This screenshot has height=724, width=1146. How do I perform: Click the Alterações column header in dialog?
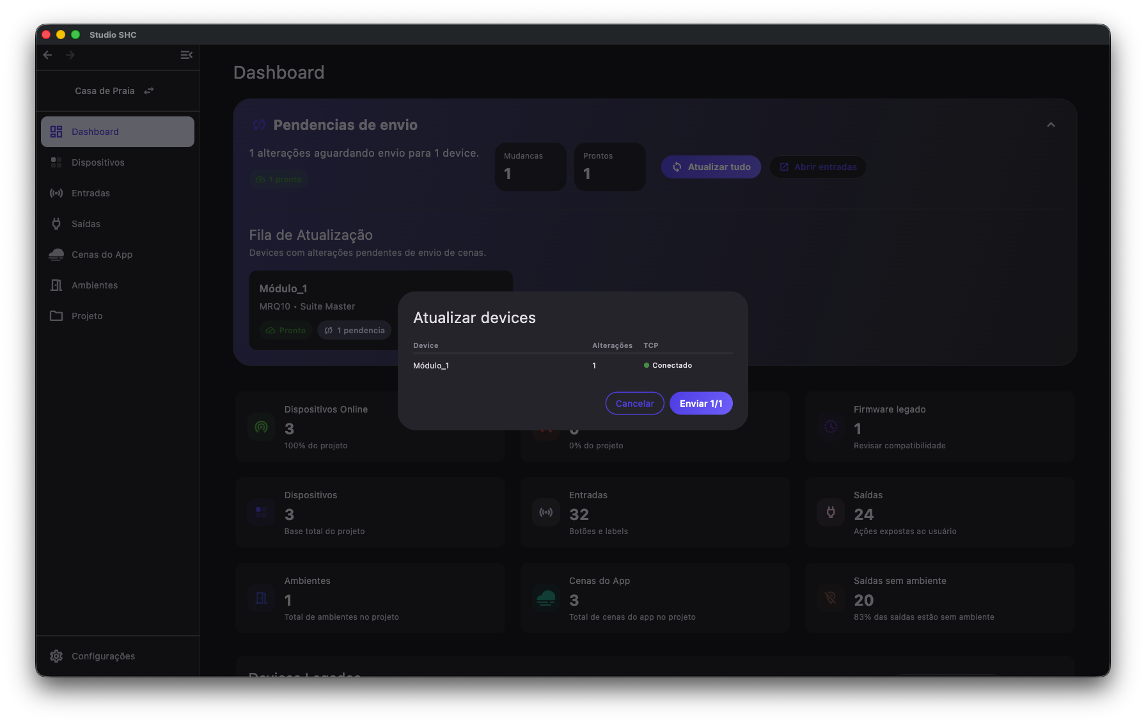[x=612, y=345]
